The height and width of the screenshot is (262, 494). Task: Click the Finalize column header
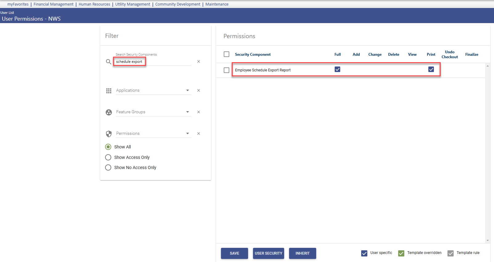click(x=472, y=54)
